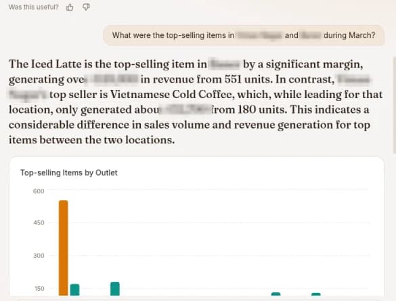
Task: Click the 300 axis label
Action: coord(39,256)
